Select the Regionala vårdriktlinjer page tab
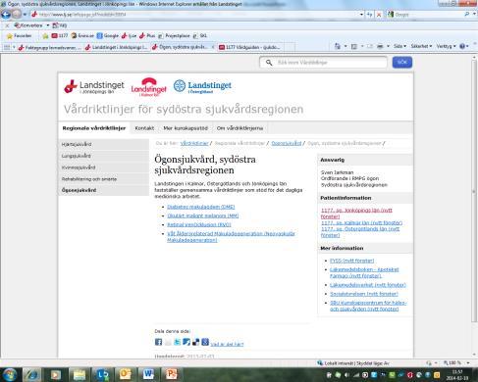This screenshot has height=382, width=478. coord(94,128)
